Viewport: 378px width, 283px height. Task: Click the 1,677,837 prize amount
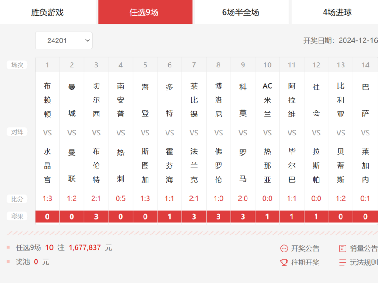[x=85, y=247]
